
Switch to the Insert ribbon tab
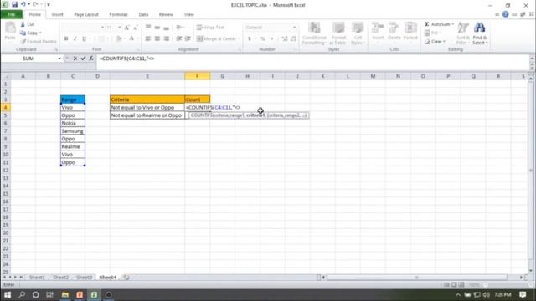tap(57, 14)
